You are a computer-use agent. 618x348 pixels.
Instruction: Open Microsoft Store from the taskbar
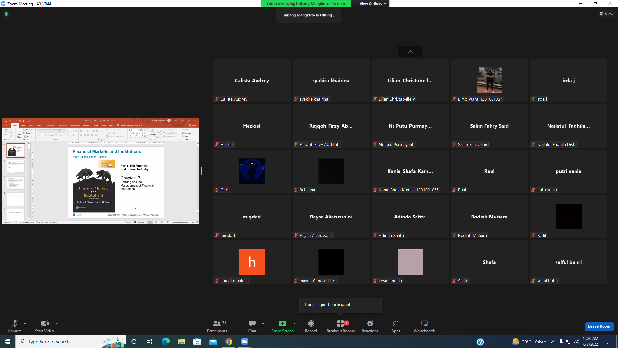[x=197, y=342]
